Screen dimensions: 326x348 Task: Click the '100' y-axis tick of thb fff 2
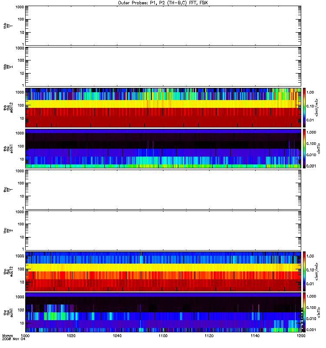[21, 60]
